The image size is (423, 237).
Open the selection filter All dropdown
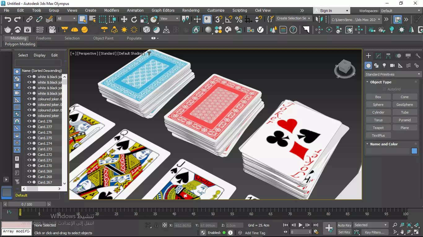click(66, 19)
